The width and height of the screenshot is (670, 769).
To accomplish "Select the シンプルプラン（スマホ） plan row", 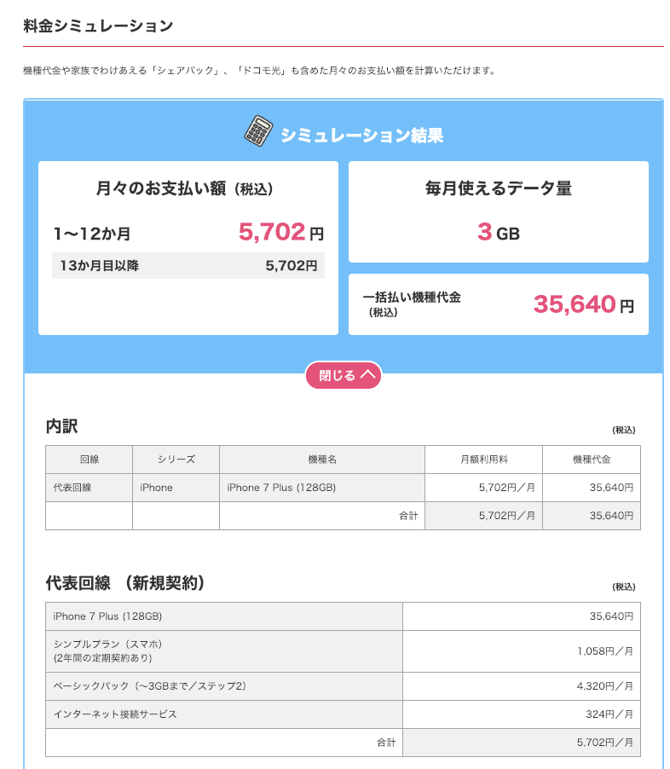I will click(x=222, y=650).
